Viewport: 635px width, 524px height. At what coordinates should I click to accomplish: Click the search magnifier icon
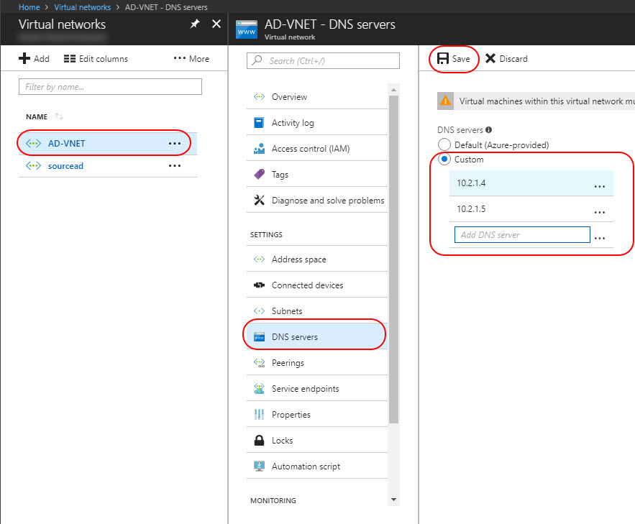tap(257, 60)
